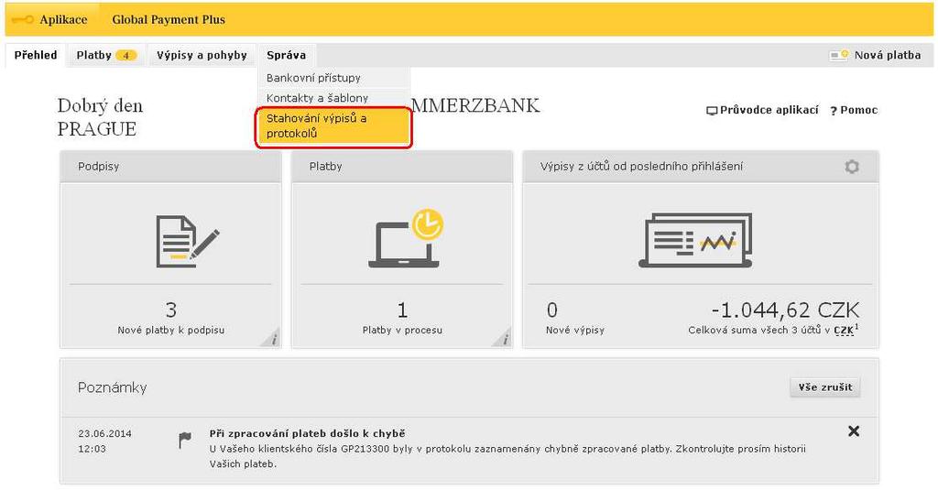Select Global Payment Plus in the header
Viewport: 938px width, 490px height.
169,20
